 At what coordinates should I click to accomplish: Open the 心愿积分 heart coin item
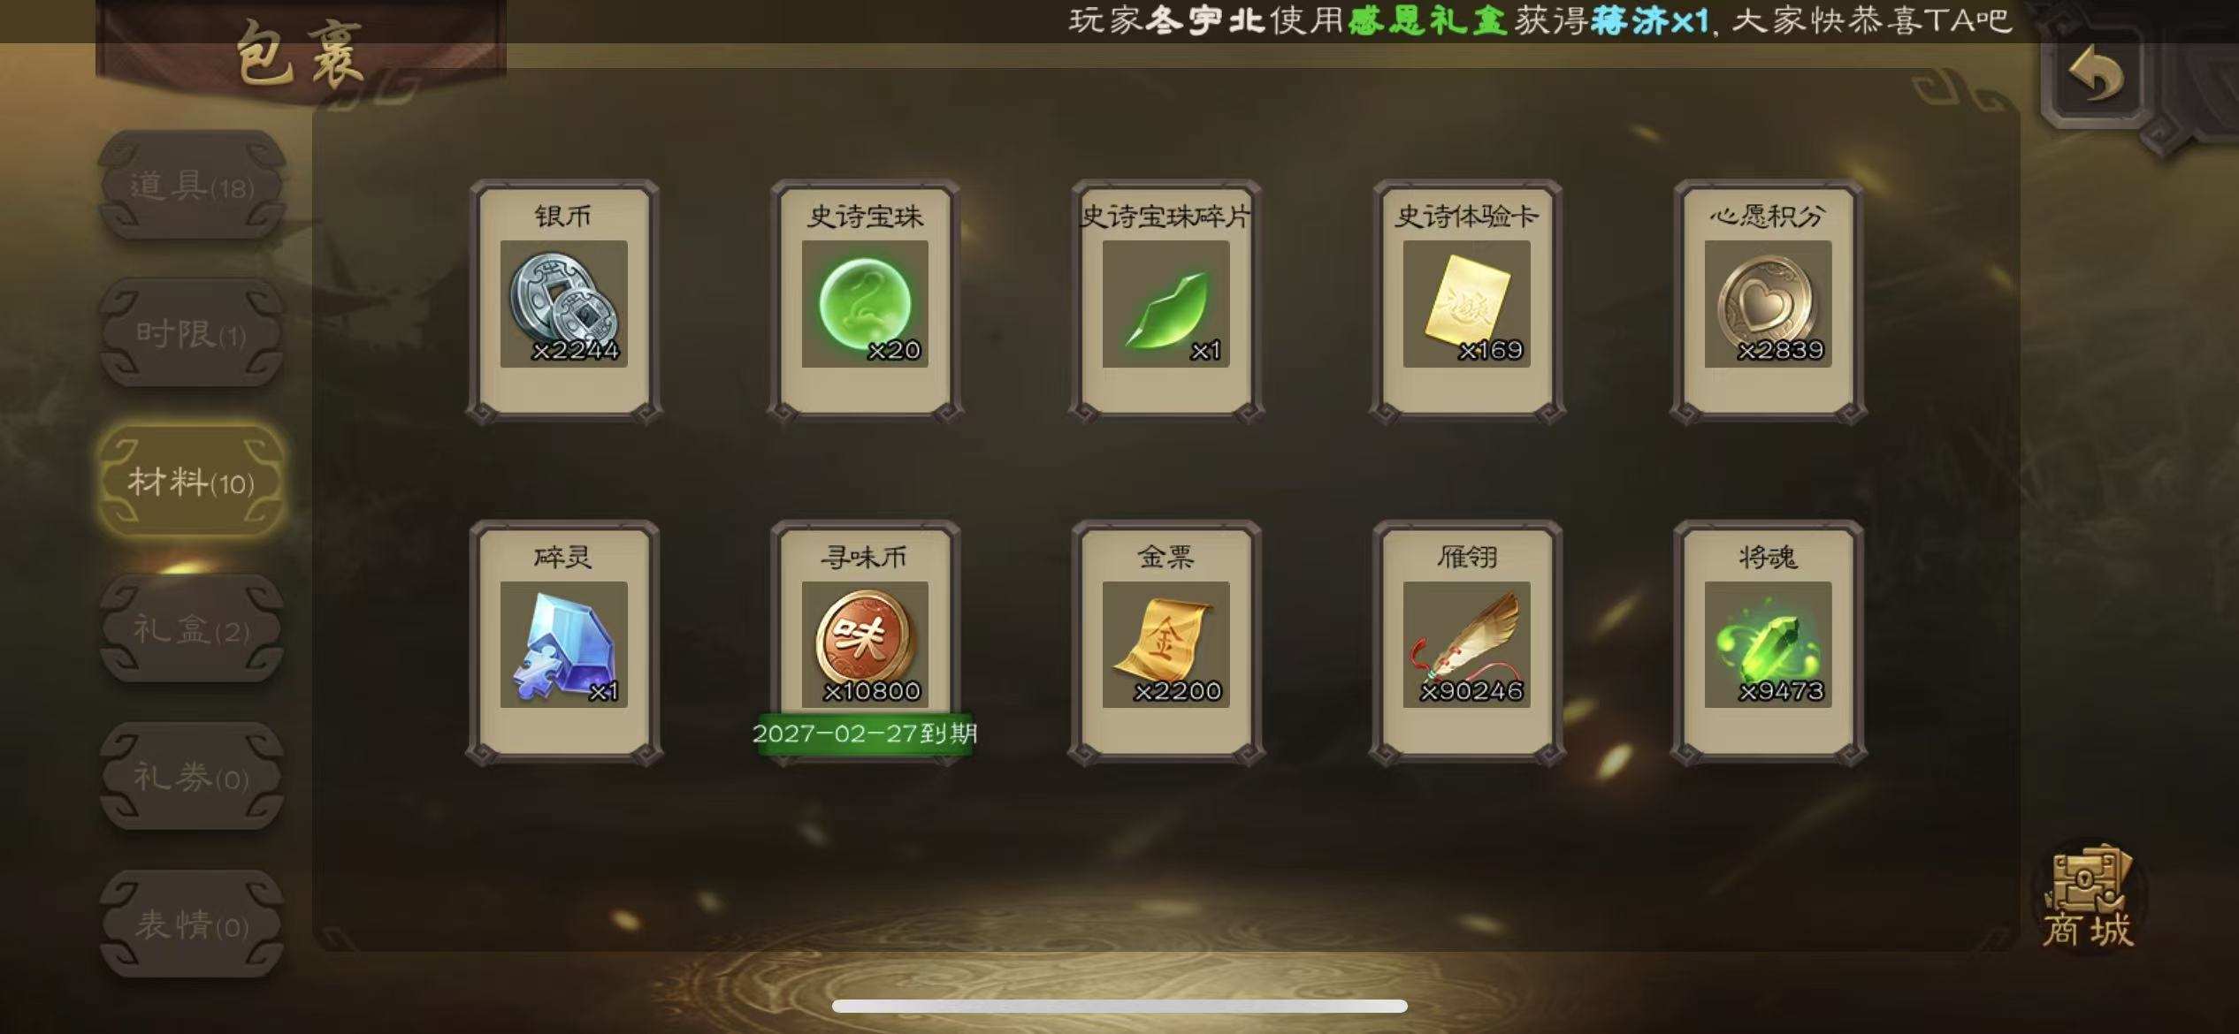point(1768,301)
